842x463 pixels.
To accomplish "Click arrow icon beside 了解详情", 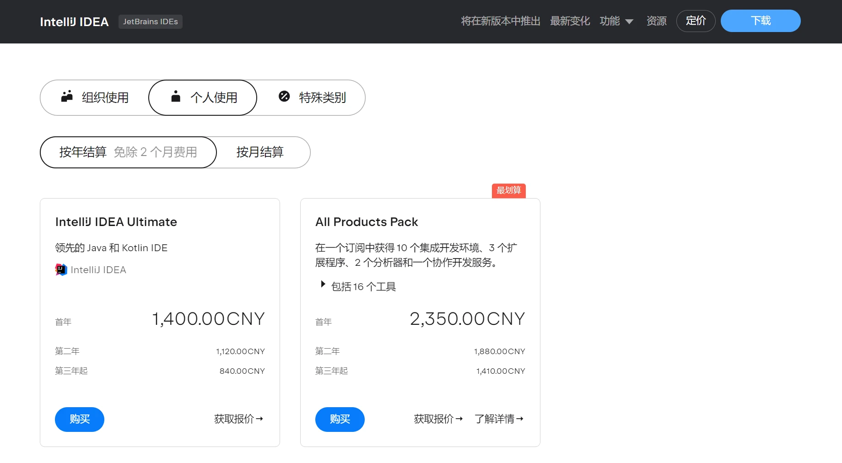I will [x=519, y=419].
